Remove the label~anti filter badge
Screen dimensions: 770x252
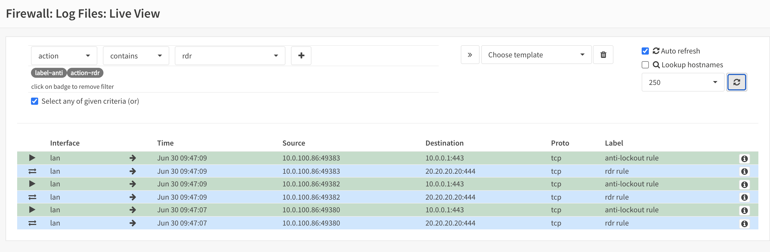tap(48, 73)
